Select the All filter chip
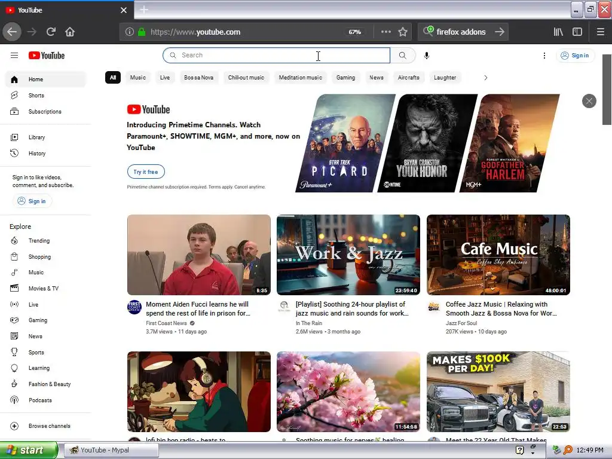Screen dimensions: 612x459 click(113, 78)
